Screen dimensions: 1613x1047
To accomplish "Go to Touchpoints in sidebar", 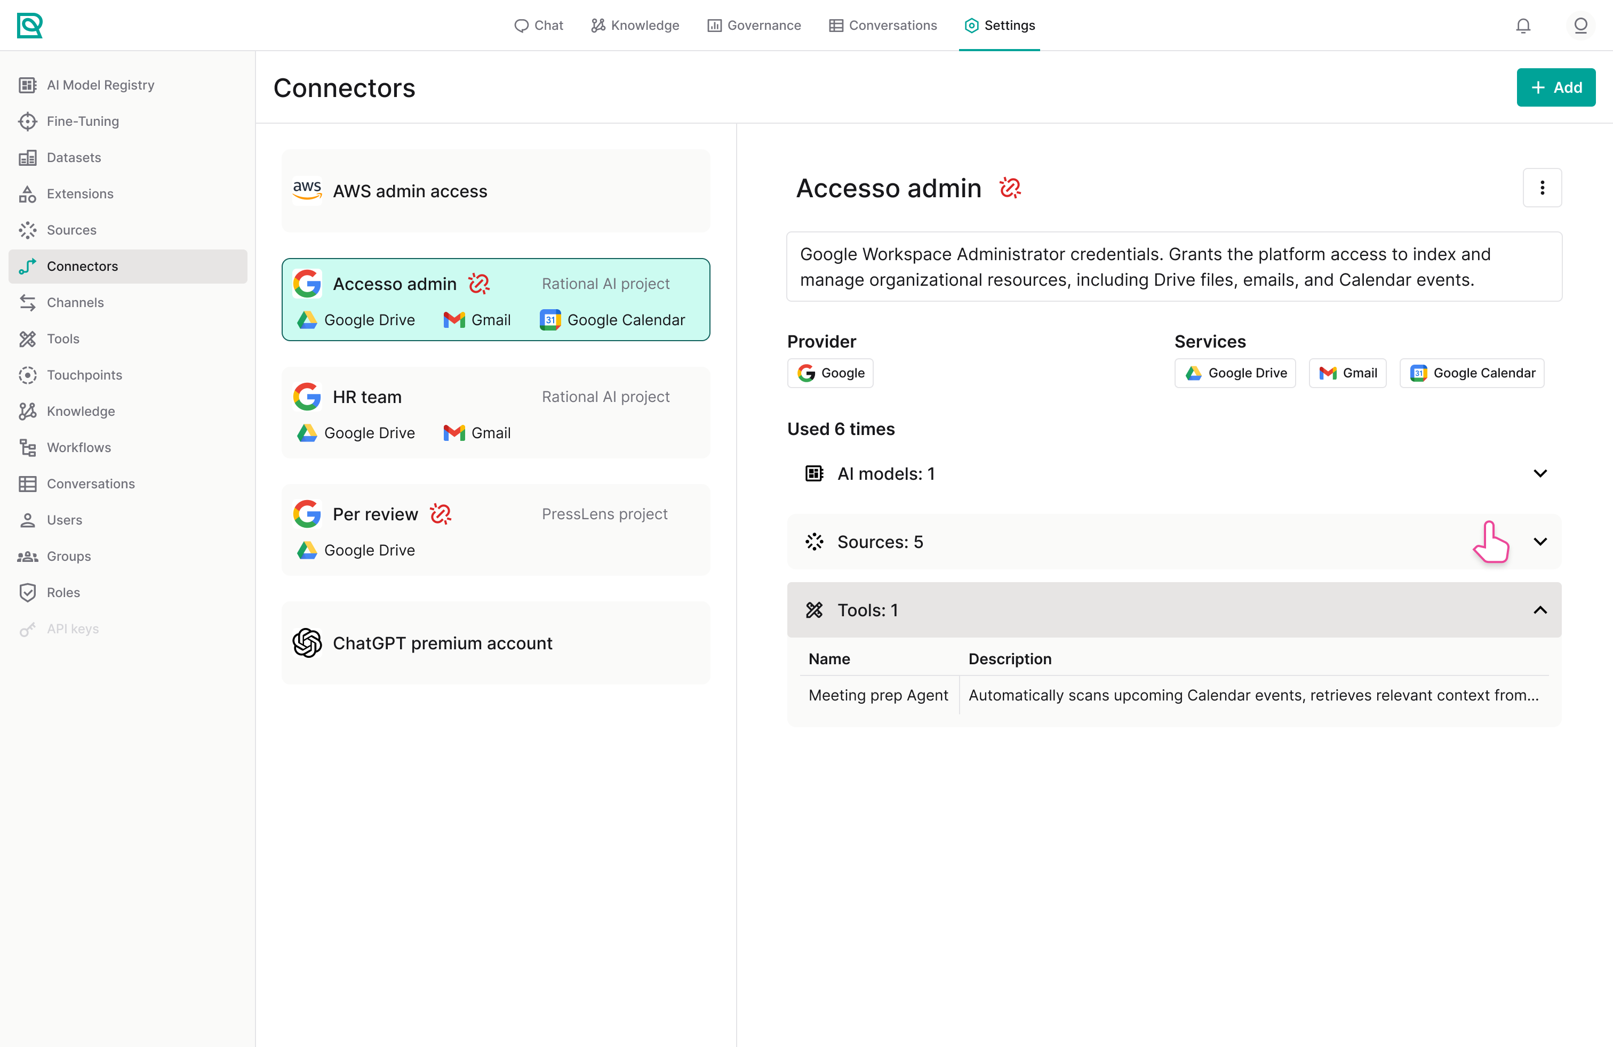I will click(x=84, y=375).
